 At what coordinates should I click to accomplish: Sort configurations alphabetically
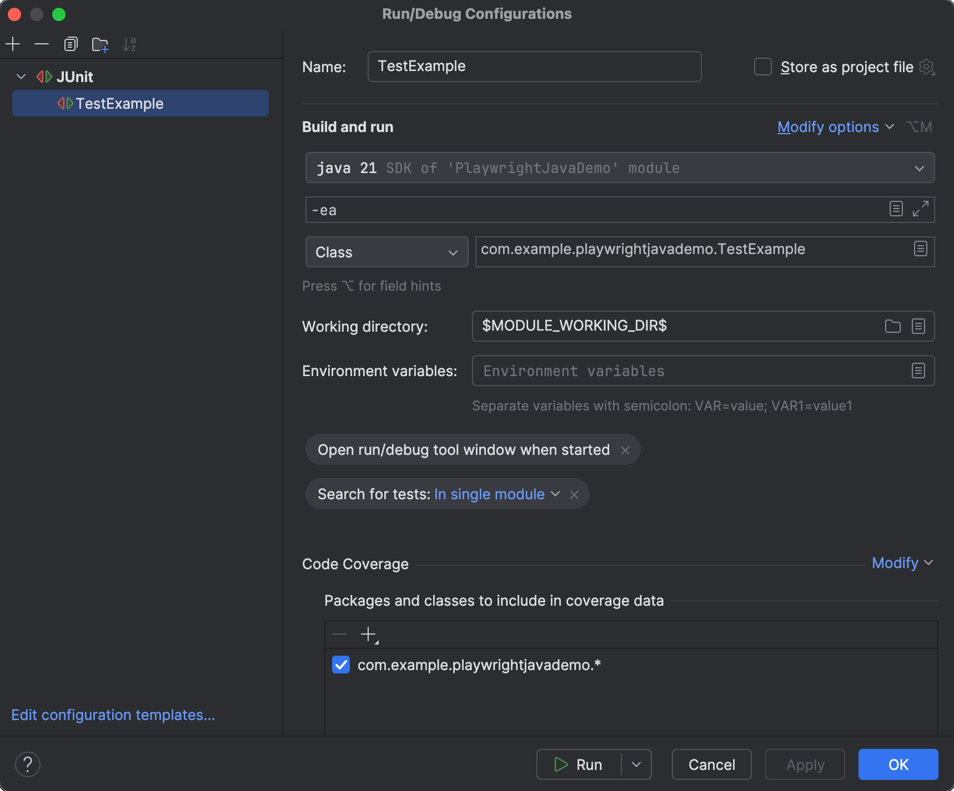129,44
